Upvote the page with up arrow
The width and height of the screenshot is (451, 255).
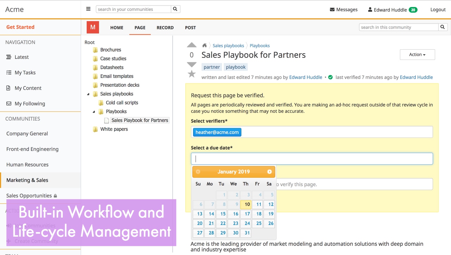point(192,45)
